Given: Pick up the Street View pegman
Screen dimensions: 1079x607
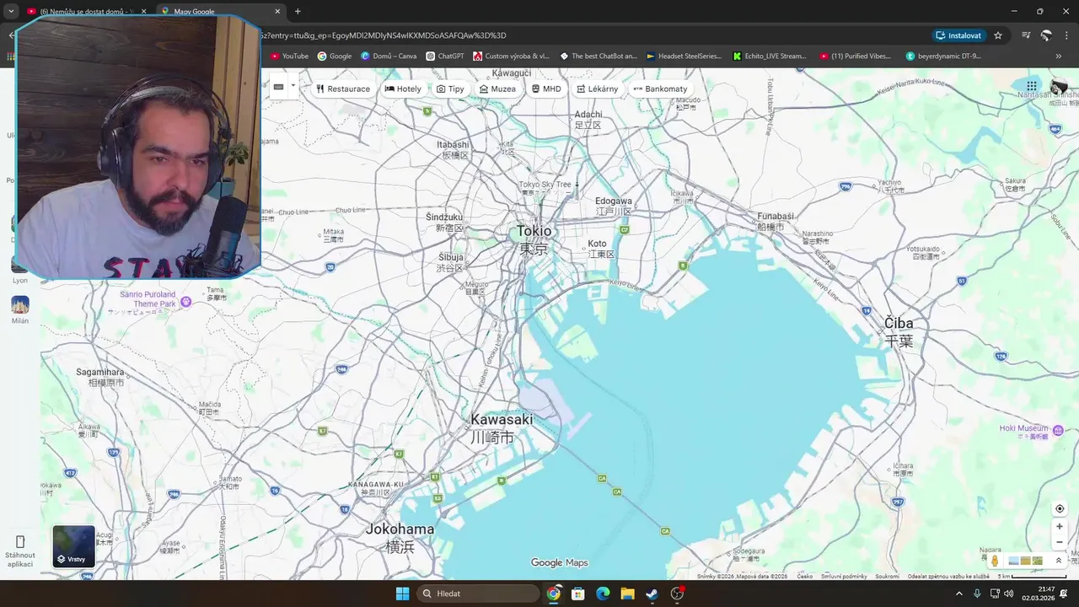Looking at the screenshot, I should coord(995,561).
